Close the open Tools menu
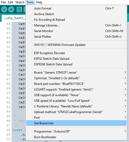 pyautogui.click(x=30, y=2)
